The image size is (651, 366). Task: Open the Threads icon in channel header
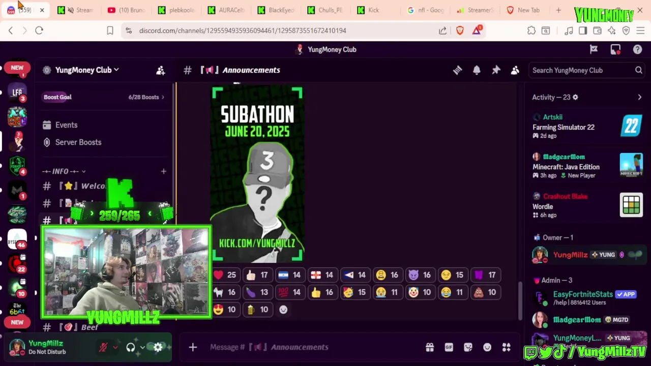pos(457,70)
